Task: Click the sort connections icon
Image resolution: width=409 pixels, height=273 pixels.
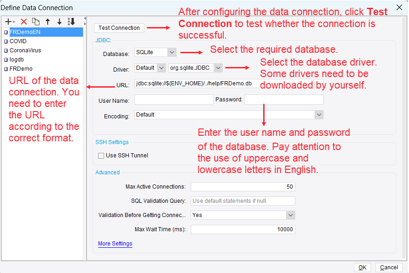Action: point(71,22)
